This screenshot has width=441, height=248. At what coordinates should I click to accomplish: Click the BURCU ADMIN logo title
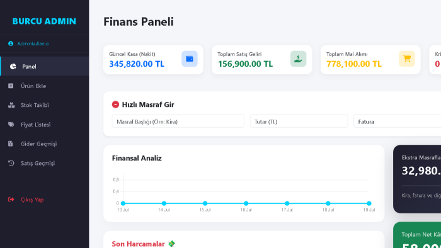click(44, 21)
